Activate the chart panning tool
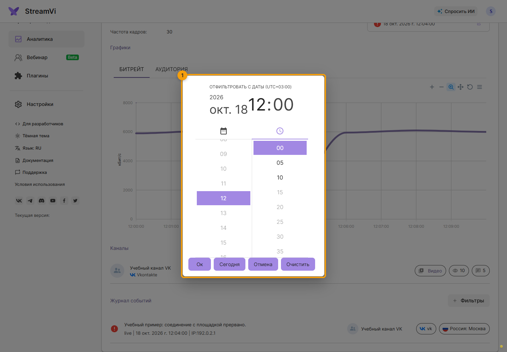Viewport: 507px width, 352px height. tap(461, 87)
